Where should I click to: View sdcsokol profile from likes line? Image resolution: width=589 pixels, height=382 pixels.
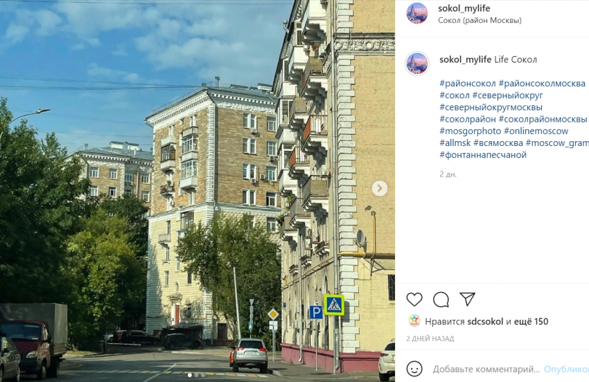(485, 322)
